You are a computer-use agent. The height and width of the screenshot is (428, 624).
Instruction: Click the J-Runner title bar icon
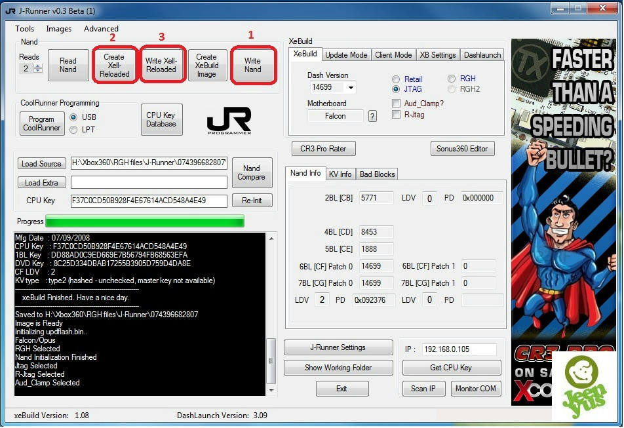(x=10, y=10)
